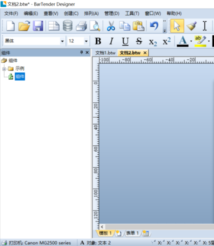Screen dimensions: 214x246
Task: Open the 排列(A) menu
Action: (91, 13)
